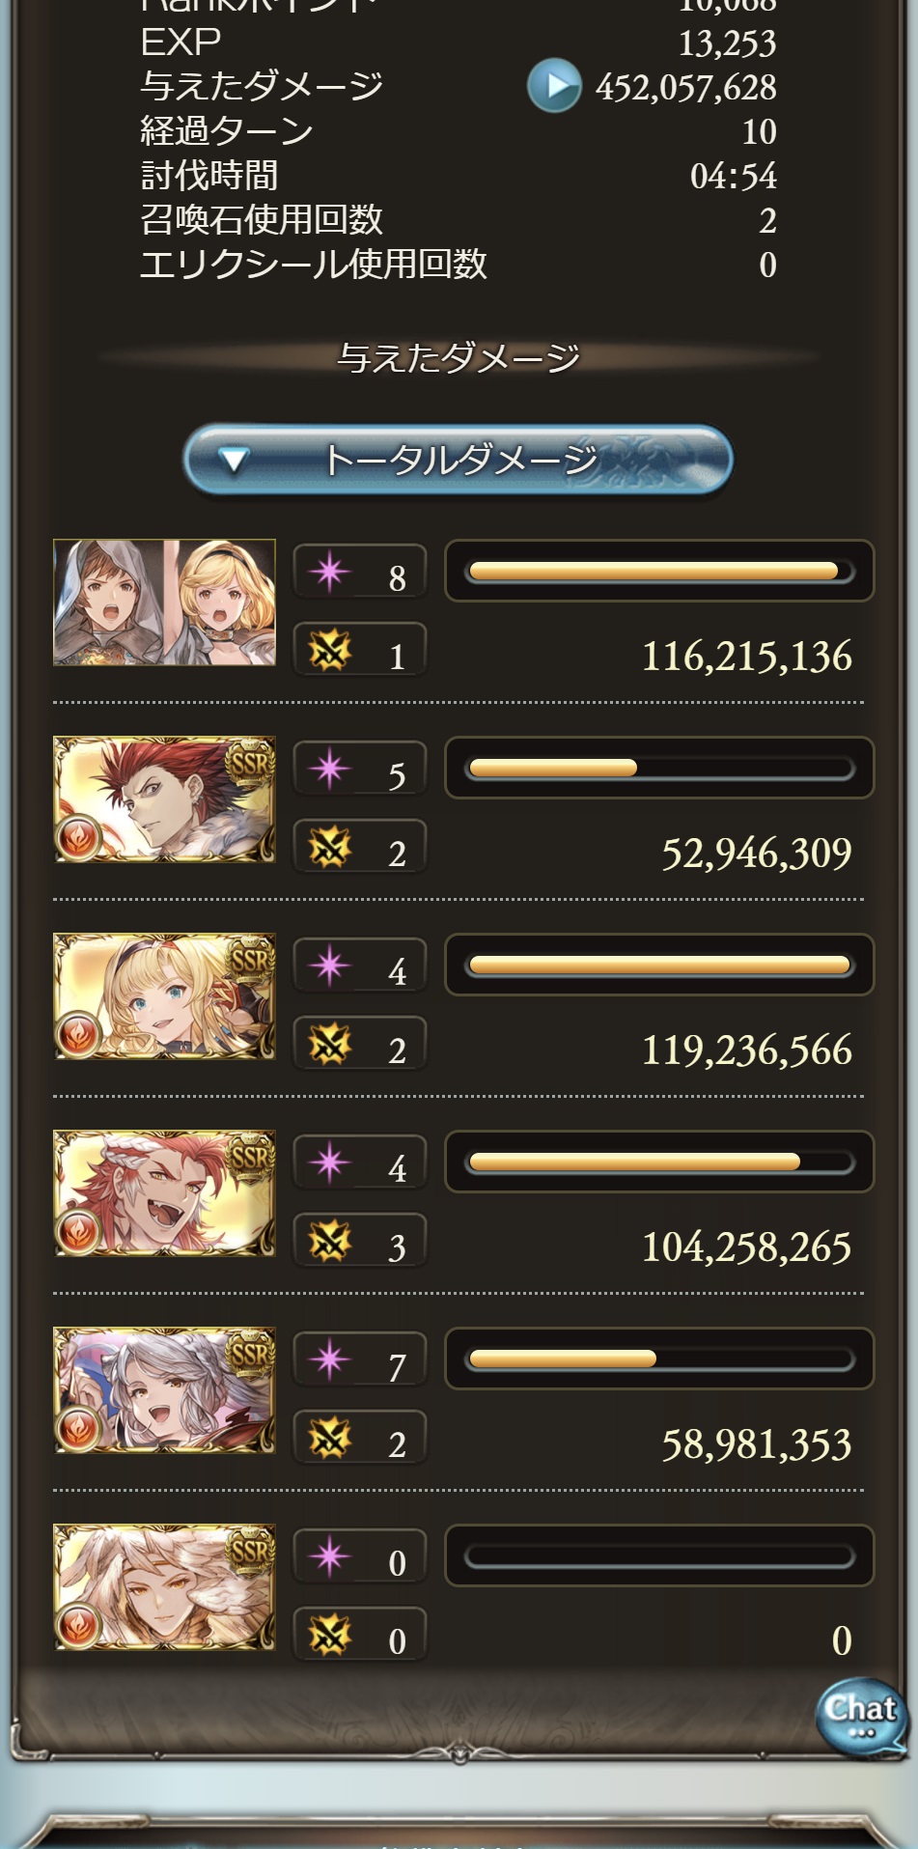Select the main character portrait with two heroes
The image size is (918, 1849).
click(x=164, y=602)
